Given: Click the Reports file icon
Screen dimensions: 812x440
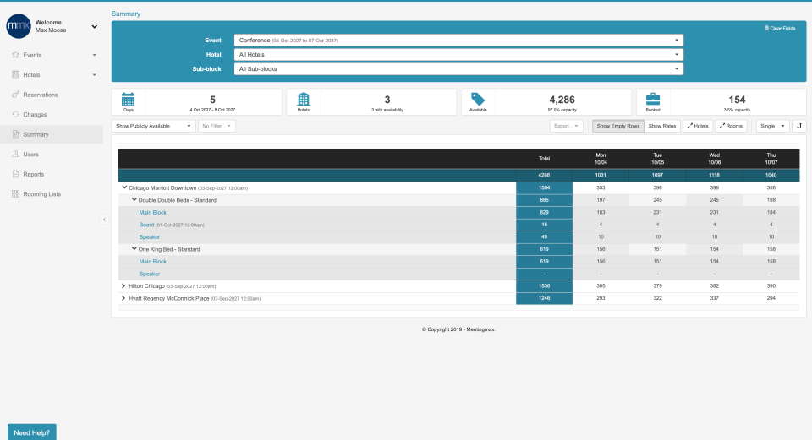Looking at the screenshot, I should click(x=15, y=174).
